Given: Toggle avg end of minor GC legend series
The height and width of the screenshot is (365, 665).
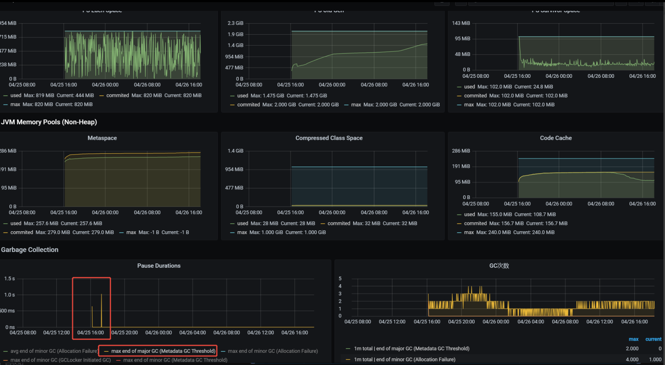Looking at the screenshot, I should tap(54, 351).
